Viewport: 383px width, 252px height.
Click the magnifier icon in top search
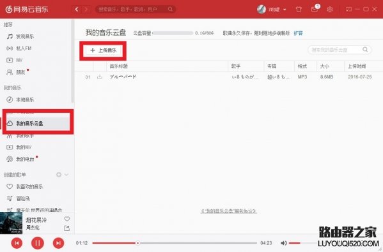[170, 10]
